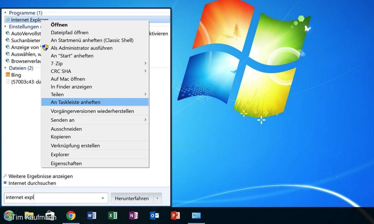Image resolution: width=374 pixels, height=224 pixels.
Task: Open Outlook from the taskbar
Action: [x=154, y=215]
